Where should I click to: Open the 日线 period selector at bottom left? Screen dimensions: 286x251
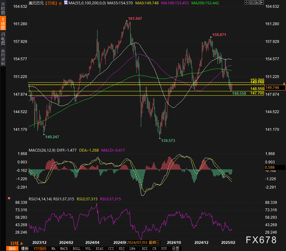pos(16,243)
